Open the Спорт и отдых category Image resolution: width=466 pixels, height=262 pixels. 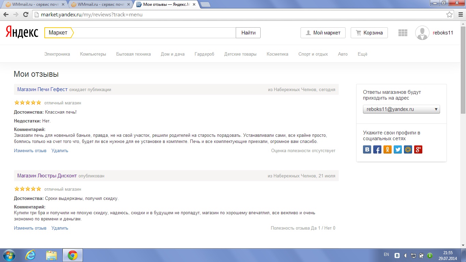click(313, 54)
